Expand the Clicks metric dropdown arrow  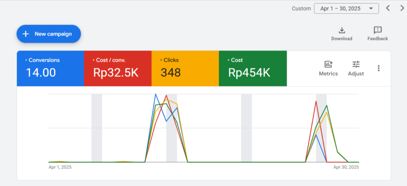pyautogui.click(x=161, y=60)
